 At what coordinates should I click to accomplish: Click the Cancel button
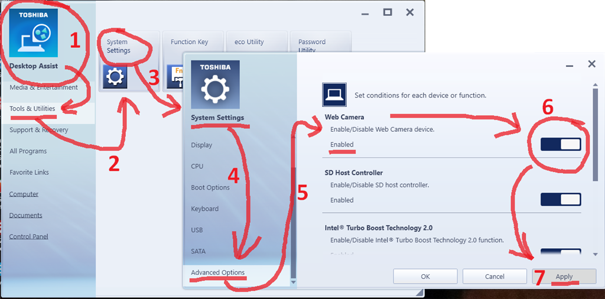click(495, 276)
